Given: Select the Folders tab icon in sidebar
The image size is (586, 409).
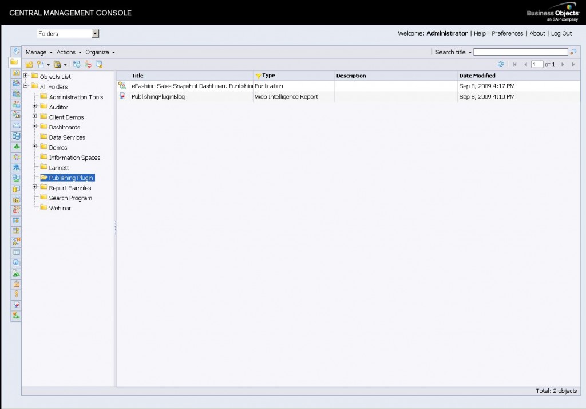Looking at the screenshot, I should tap(14, 62).
